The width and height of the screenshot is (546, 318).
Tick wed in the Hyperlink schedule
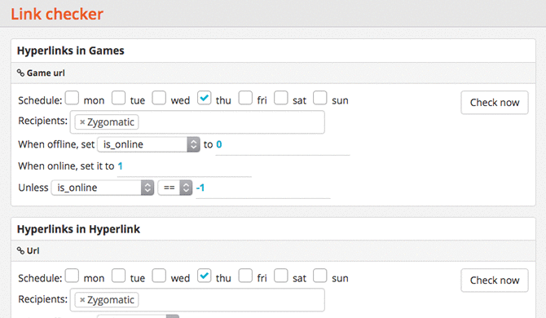[159, 276]
